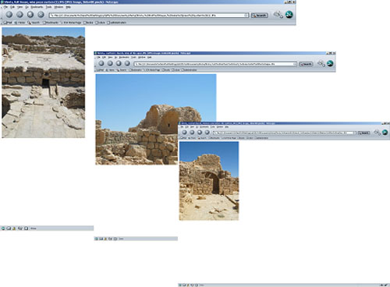Click Print icon in front arched-doorway window
Screen dimensions: 390x287
pyautogui.click(x=377, y=133)
